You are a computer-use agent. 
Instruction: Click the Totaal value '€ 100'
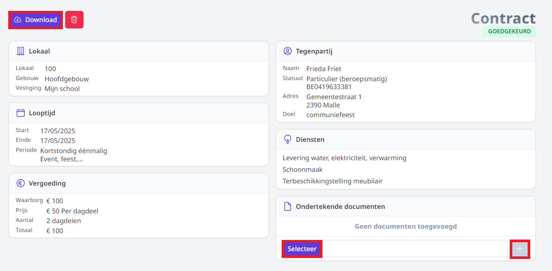(55, 231)
